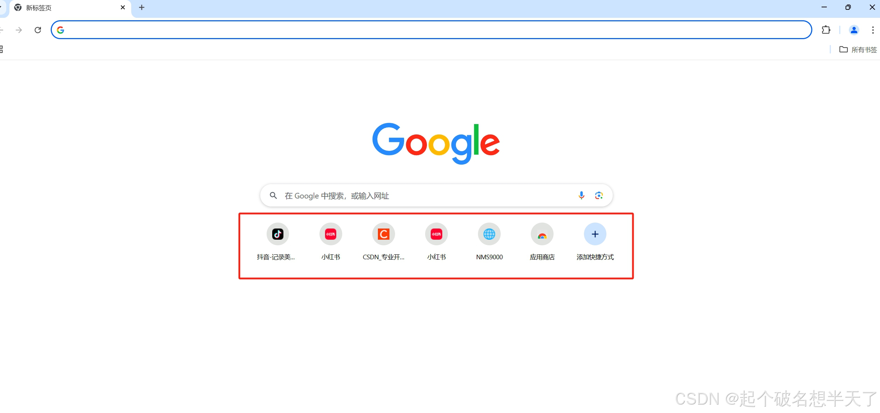The height and width of the screenshot is (413, 880).
Task: Open the Extensions puzzle-piece icon
Action: 826,30
